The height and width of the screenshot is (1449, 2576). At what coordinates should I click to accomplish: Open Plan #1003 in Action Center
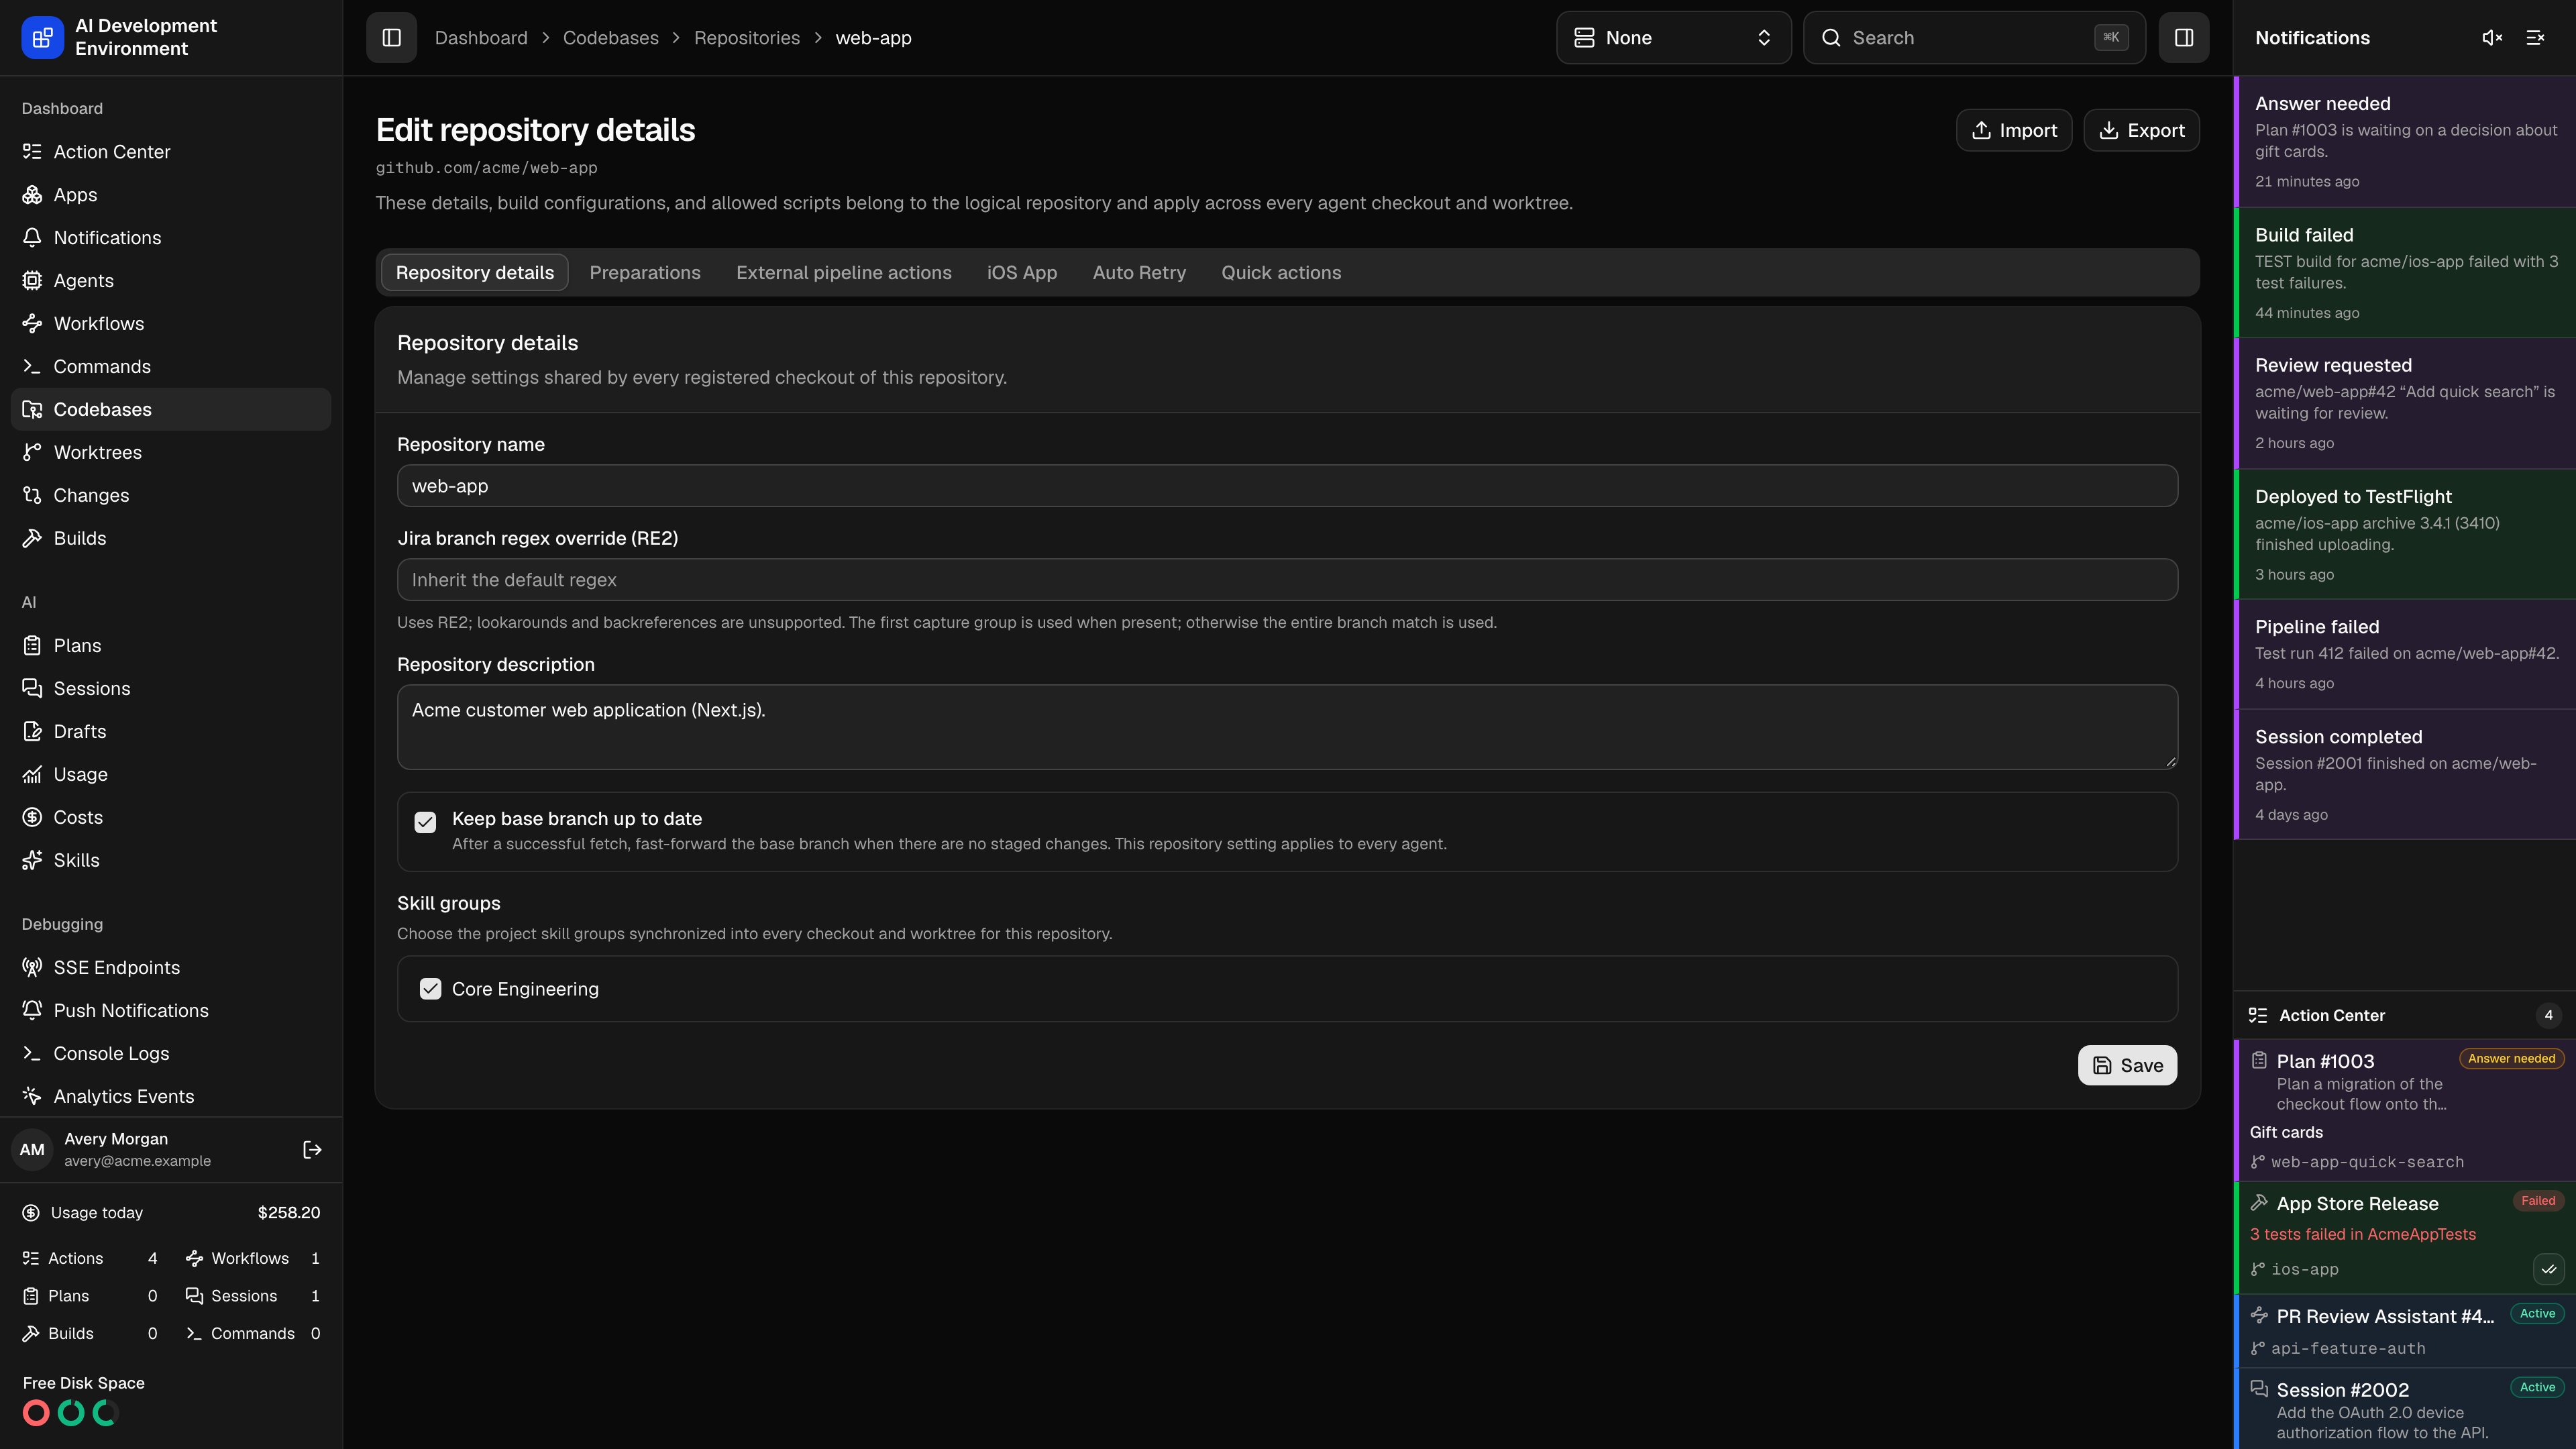click(x=2405, y=1111)
